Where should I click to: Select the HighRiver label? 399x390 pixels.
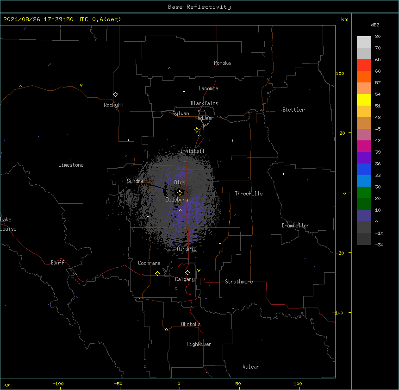click(199, 344)
